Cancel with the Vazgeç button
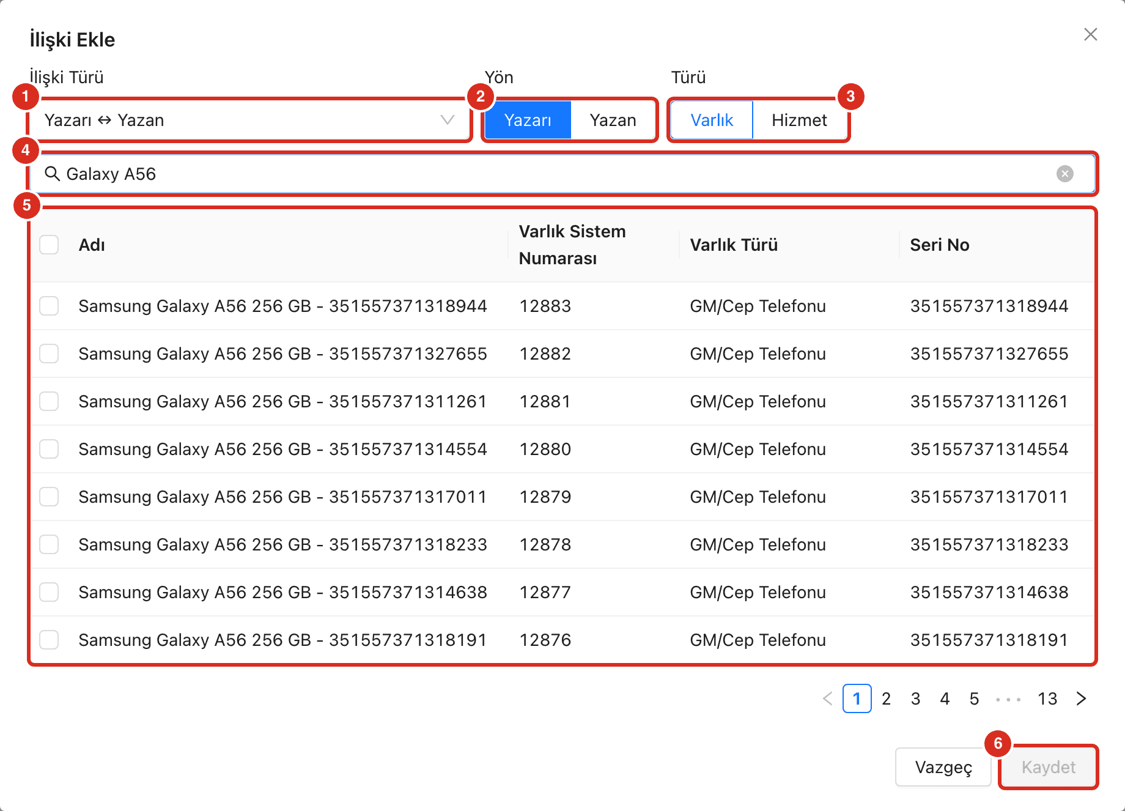 pyautogui.click(x=943, y=767)
